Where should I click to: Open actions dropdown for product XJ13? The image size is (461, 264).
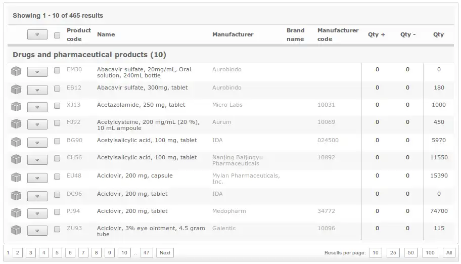pos(37,107)
